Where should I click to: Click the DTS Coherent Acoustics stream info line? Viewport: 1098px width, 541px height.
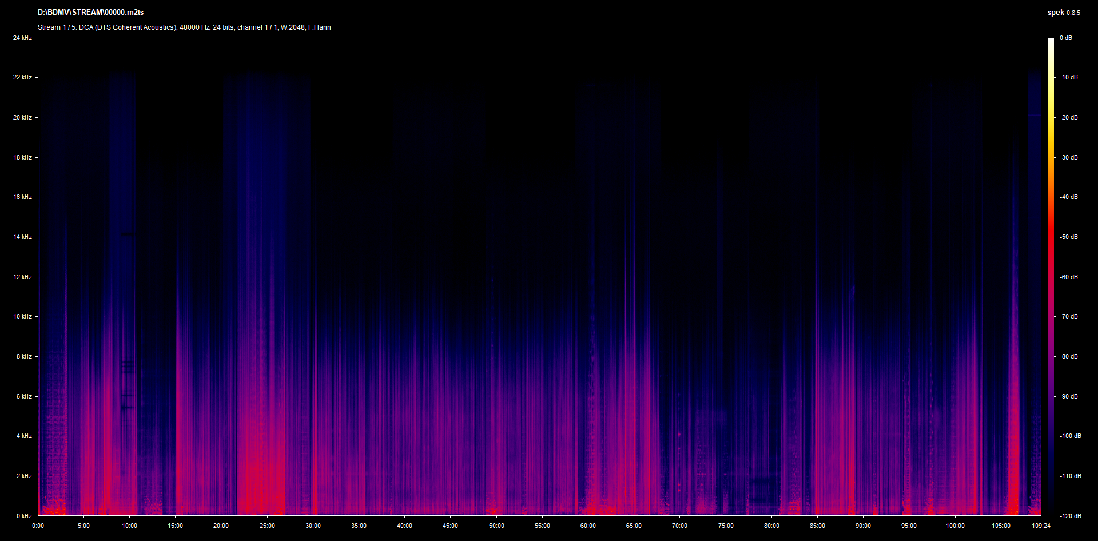[184, 27]
